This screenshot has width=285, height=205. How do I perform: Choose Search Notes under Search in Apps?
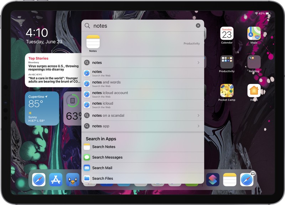[x=103, y=147]
